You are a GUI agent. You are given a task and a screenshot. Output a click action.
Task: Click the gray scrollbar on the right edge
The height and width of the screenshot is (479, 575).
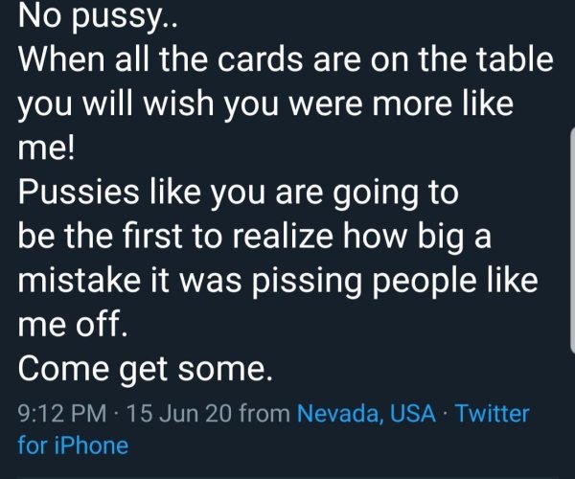[x=572, y=240]
